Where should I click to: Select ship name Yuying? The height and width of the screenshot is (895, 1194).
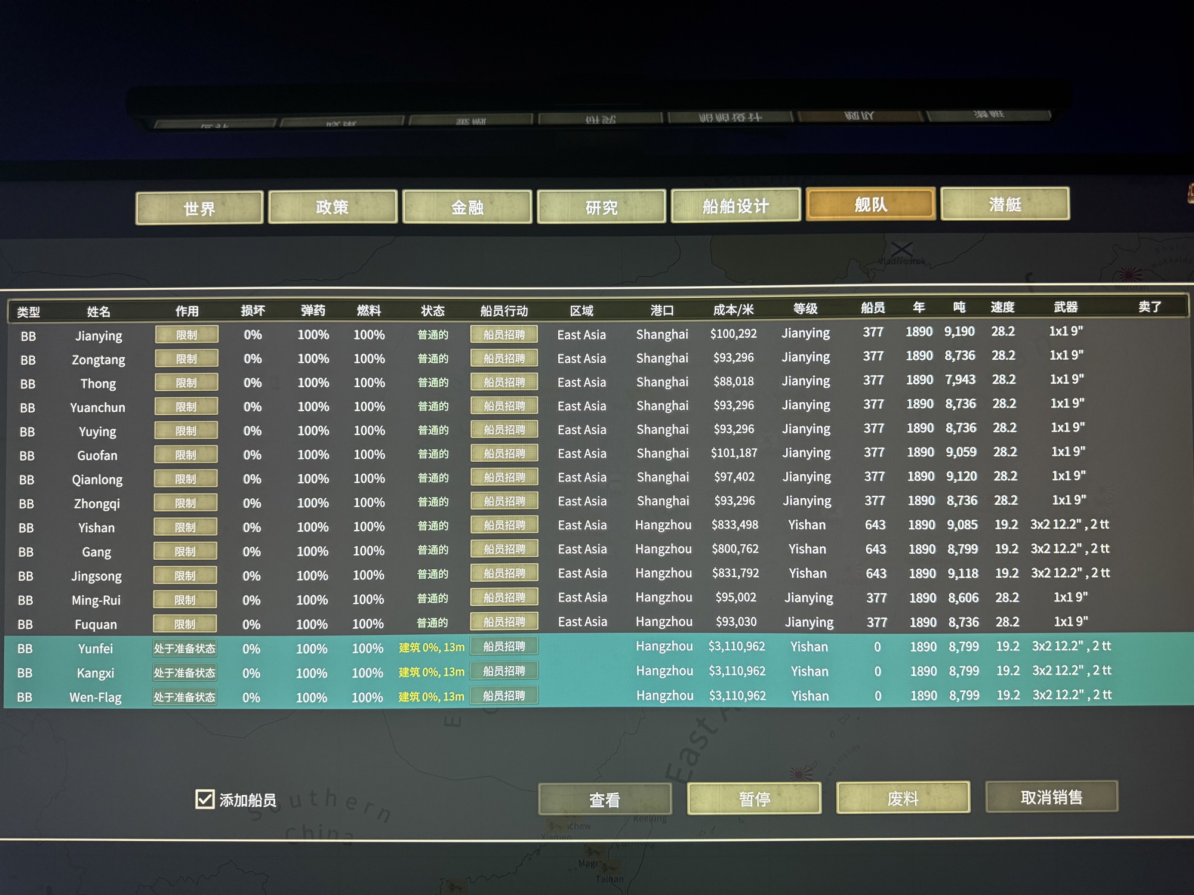[x=97, y=431]
